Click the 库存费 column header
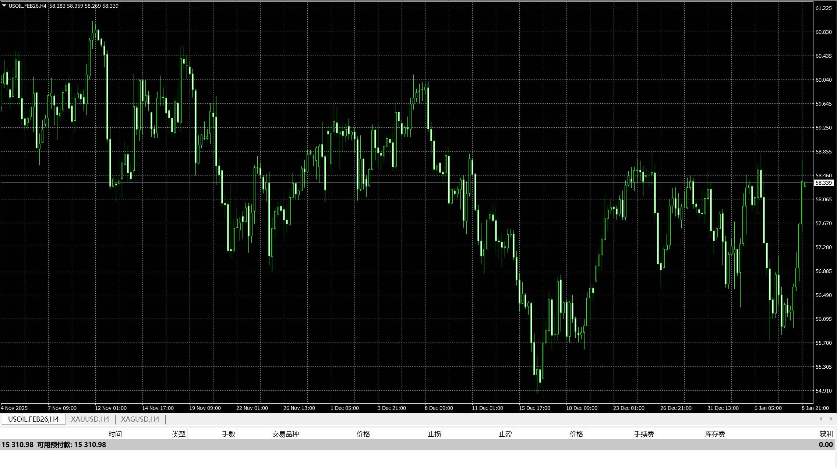 pos(715,434)
